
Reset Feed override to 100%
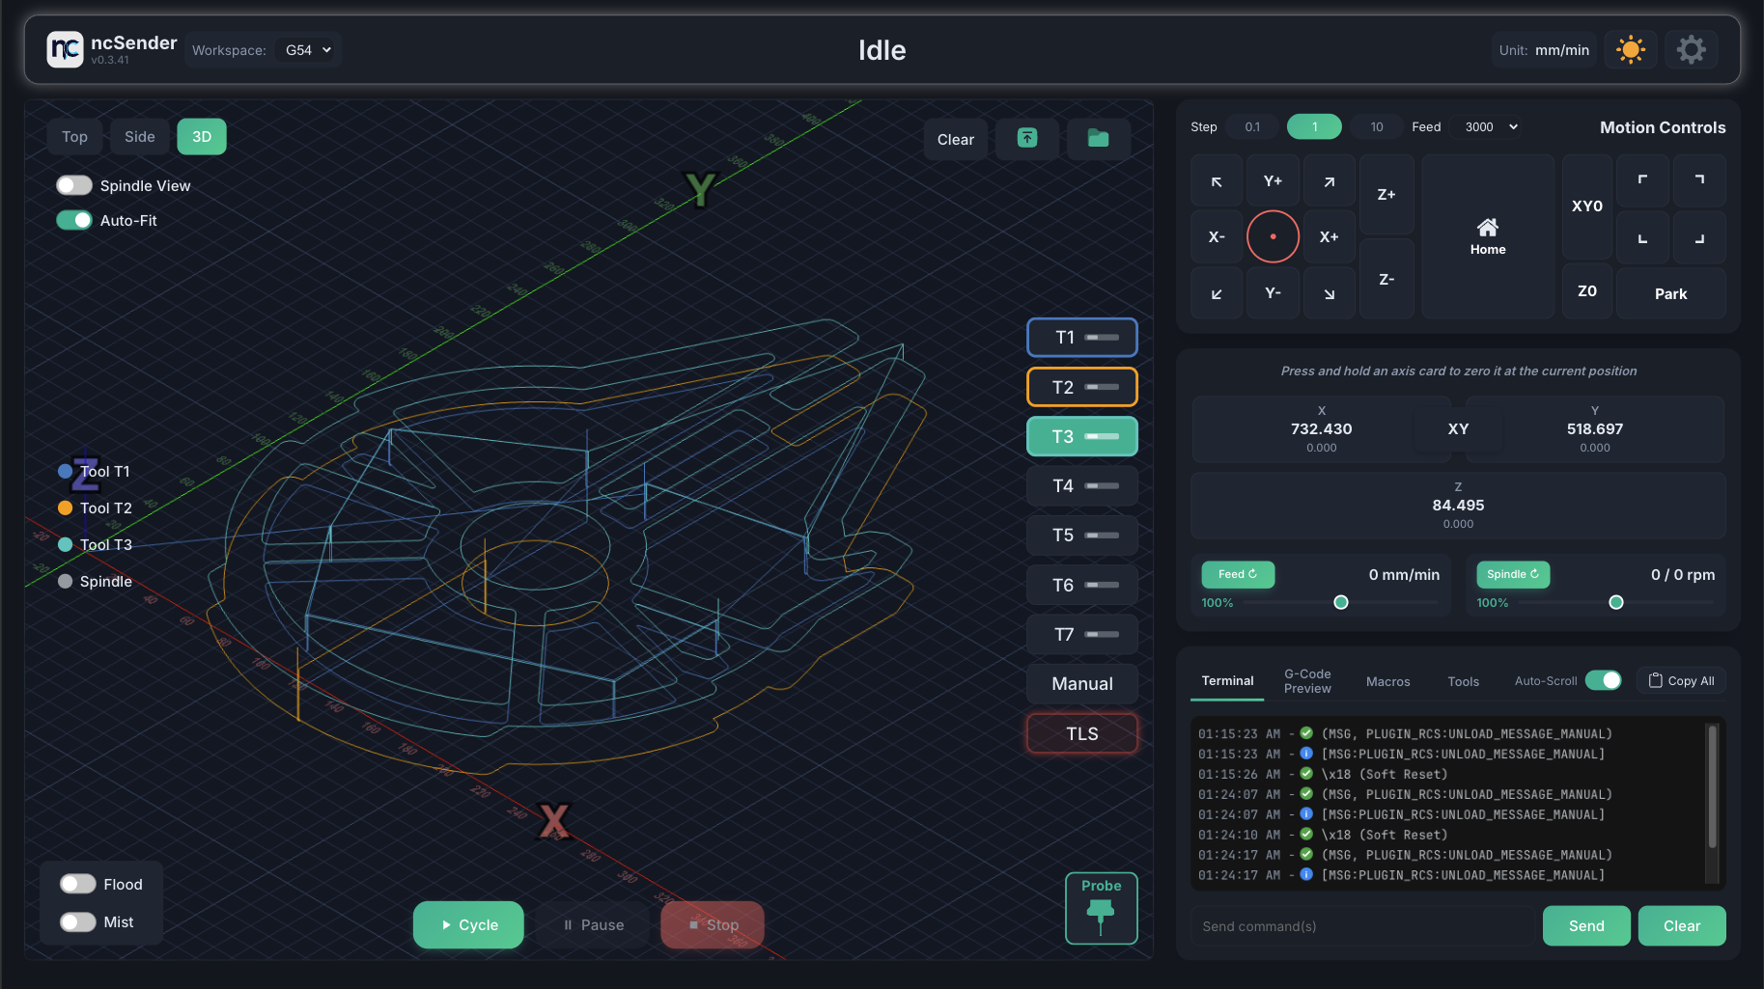tap(1238, 574)
